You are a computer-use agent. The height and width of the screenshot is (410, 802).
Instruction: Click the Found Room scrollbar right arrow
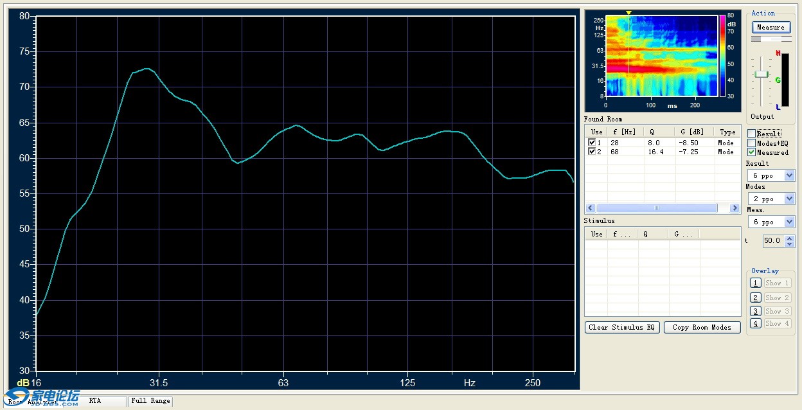(x=735, y=208)
